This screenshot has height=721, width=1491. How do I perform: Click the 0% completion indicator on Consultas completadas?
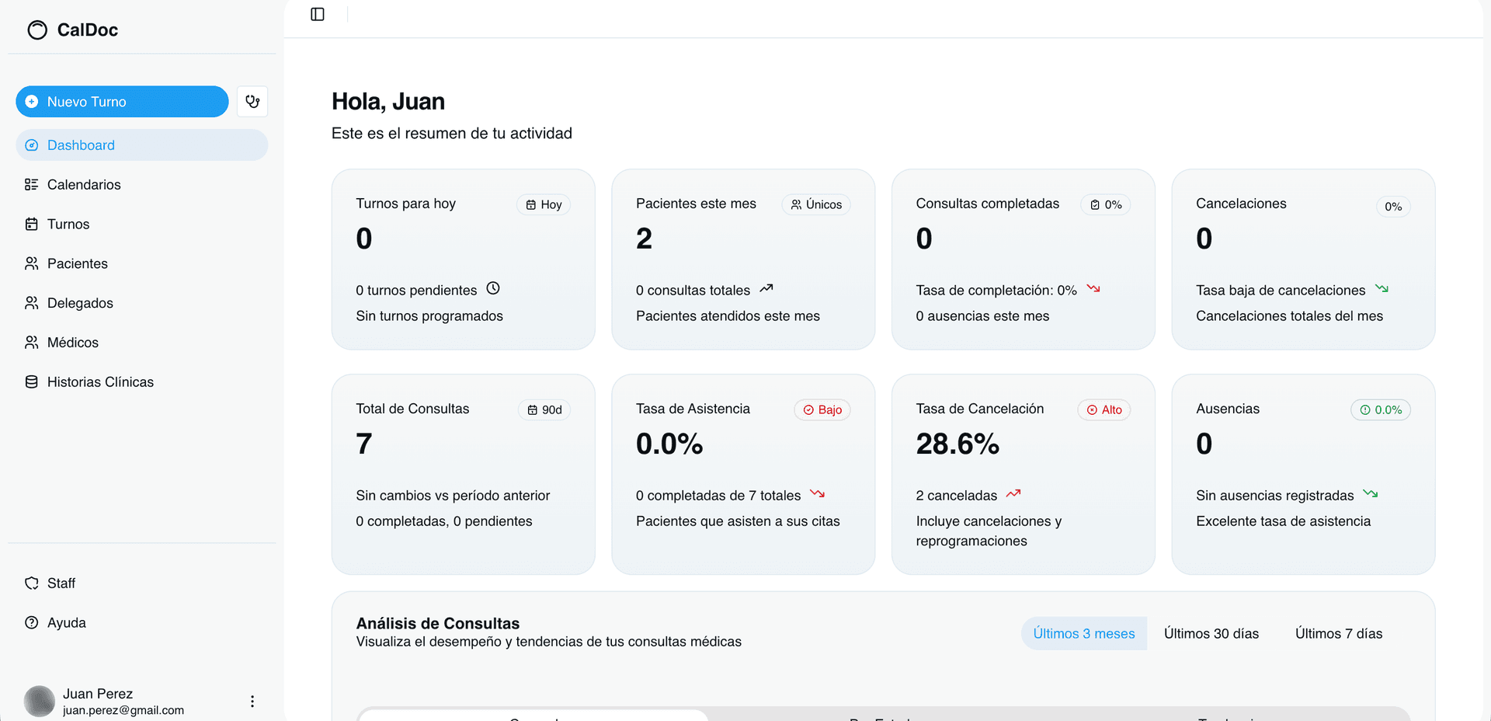(x=1105, y=204)
